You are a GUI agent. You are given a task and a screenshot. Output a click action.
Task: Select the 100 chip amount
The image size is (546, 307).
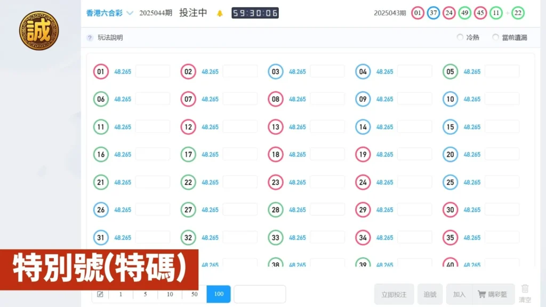219,294
